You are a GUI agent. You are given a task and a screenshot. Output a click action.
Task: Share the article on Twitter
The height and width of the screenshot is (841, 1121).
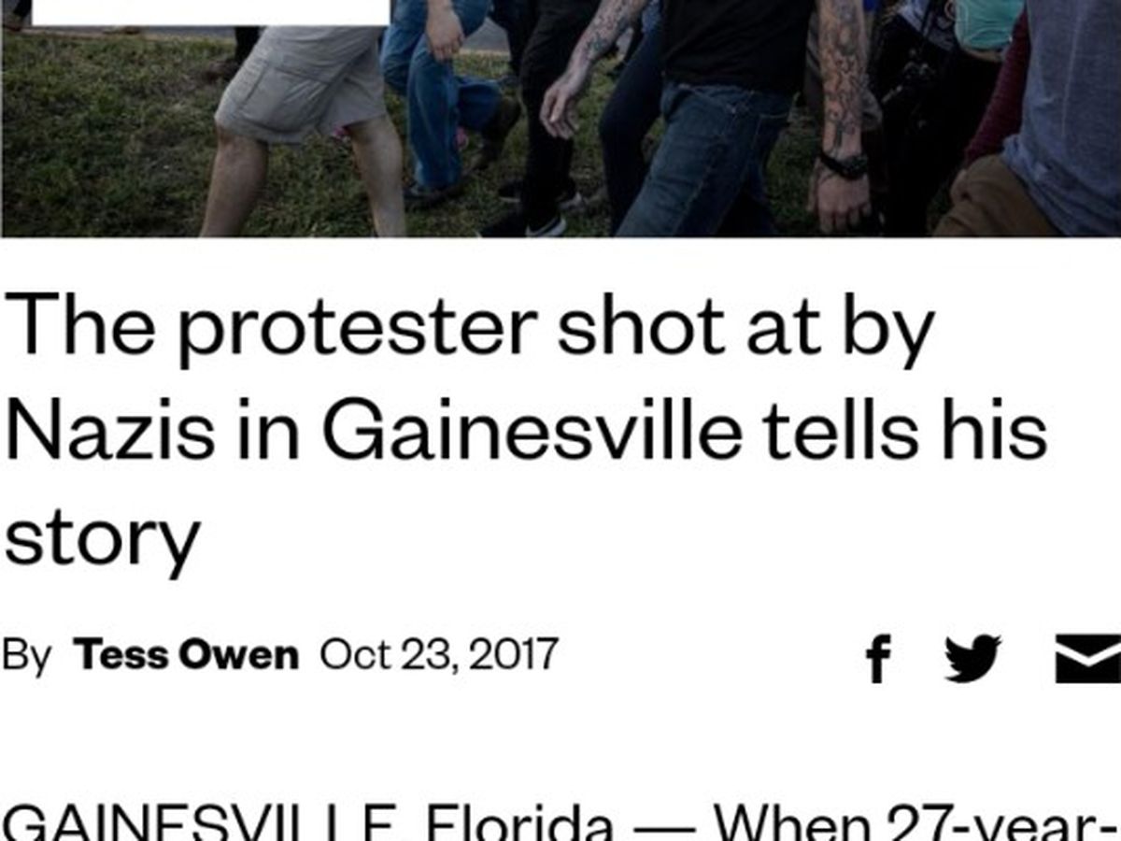(x=972, y=657)
